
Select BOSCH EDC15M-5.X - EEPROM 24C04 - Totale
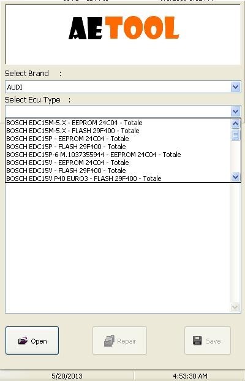click(118, 123)
